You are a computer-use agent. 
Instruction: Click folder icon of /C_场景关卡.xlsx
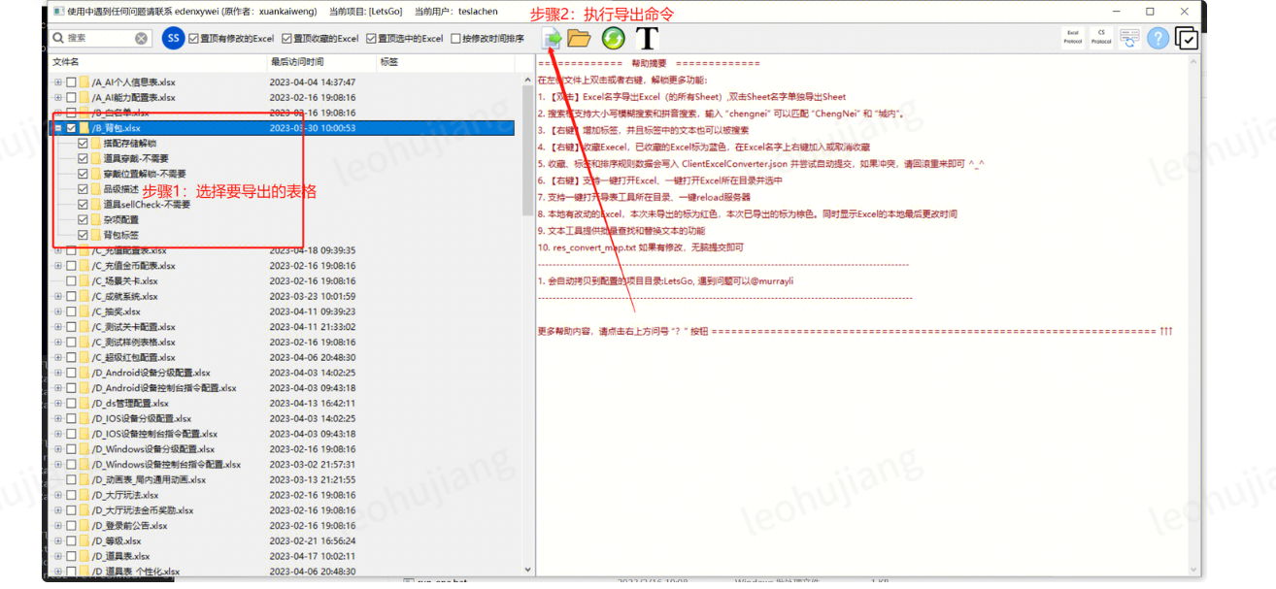[84, 281]
